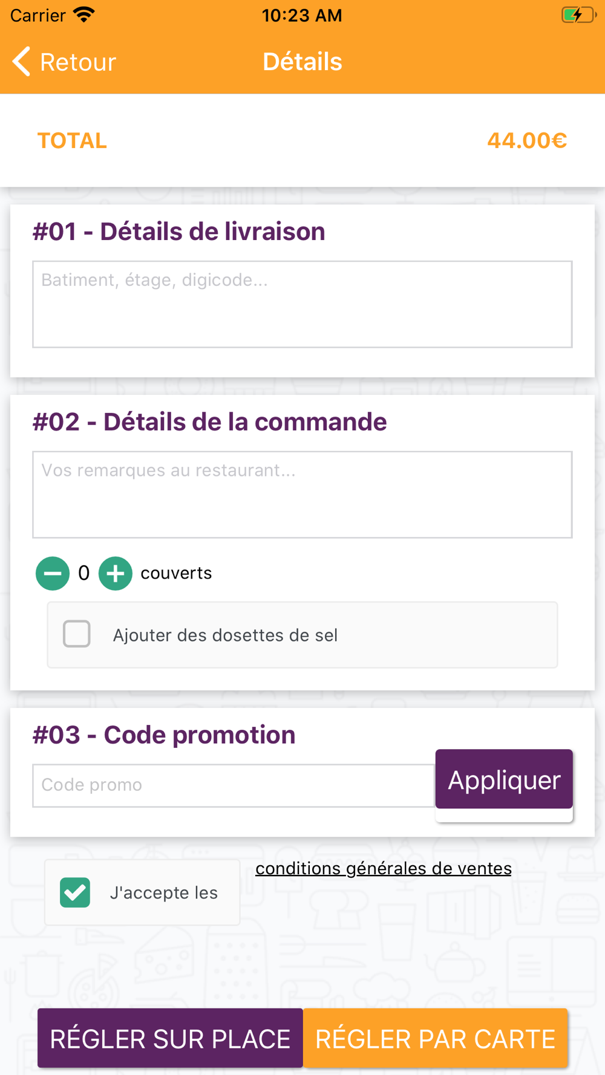Tap the Wi-Fi status icon

pos(84,15)
